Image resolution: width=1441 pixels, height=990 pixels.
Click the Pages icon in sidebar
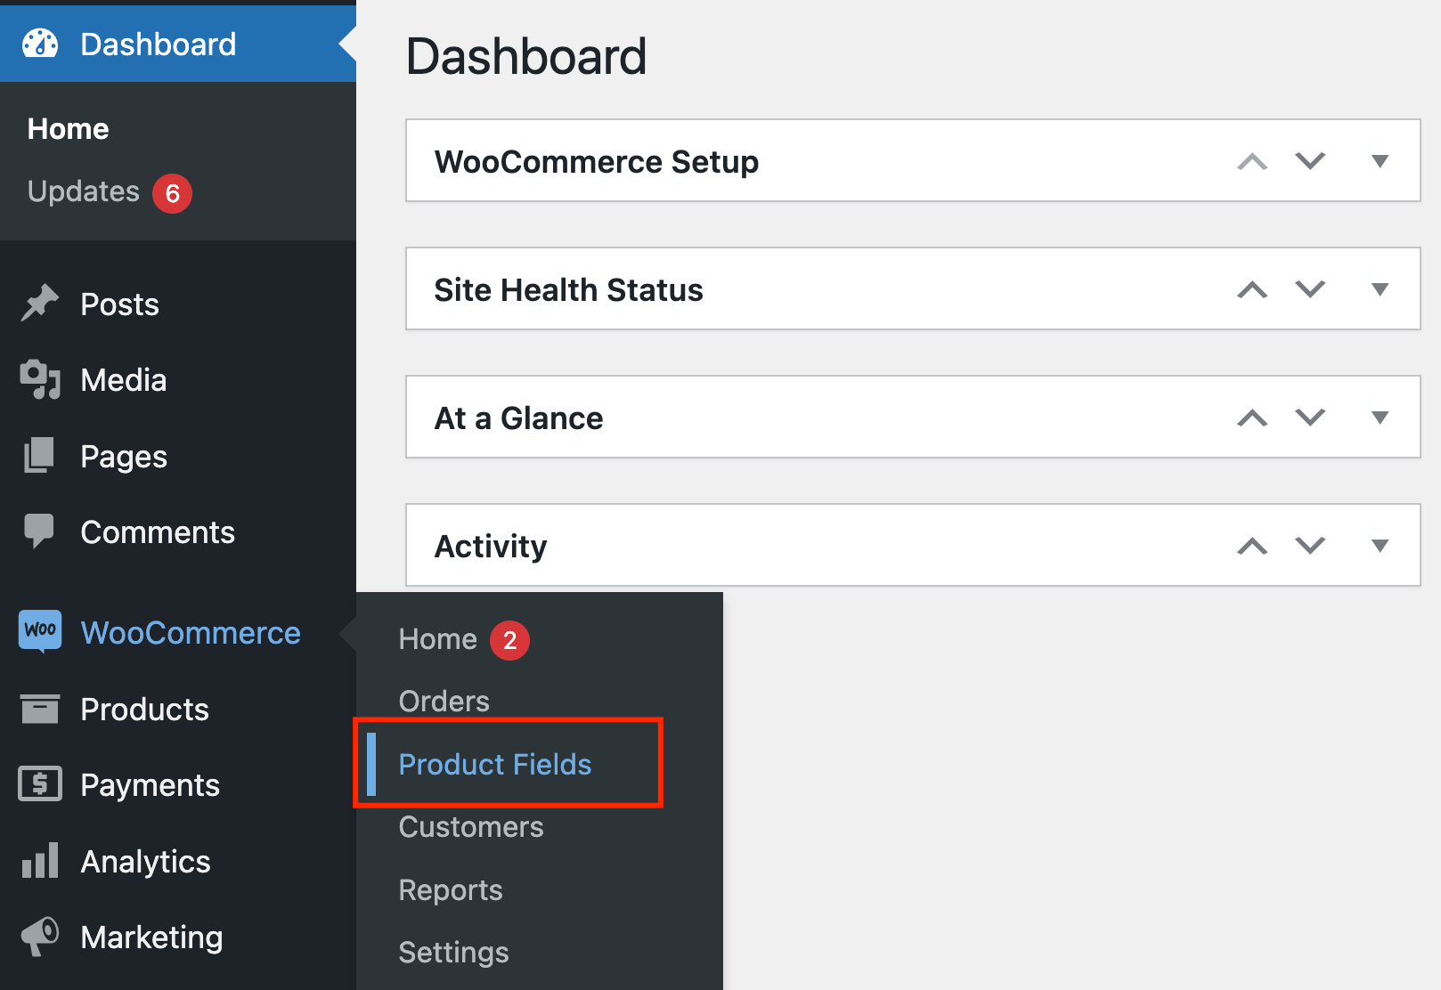[40, 456]
